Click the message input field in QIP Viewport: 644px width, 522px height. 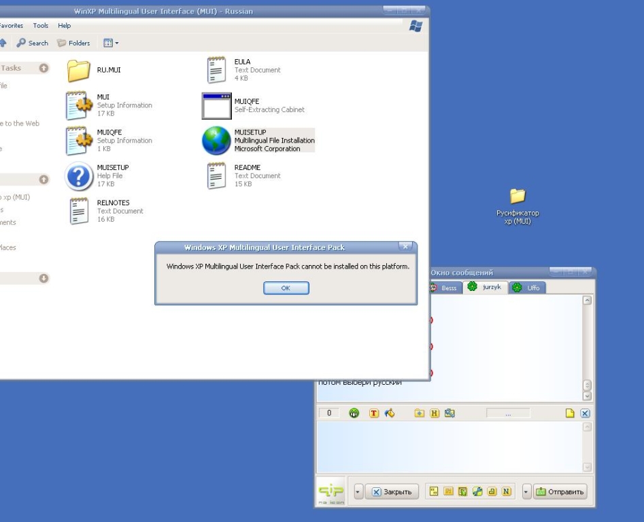point(450,447)
